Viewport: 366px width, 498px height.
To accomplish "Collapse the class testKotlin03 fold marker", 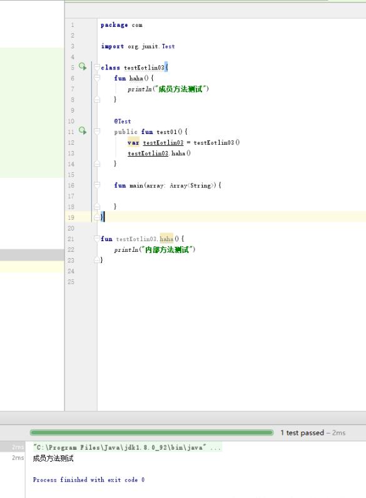I will point(97,67).
